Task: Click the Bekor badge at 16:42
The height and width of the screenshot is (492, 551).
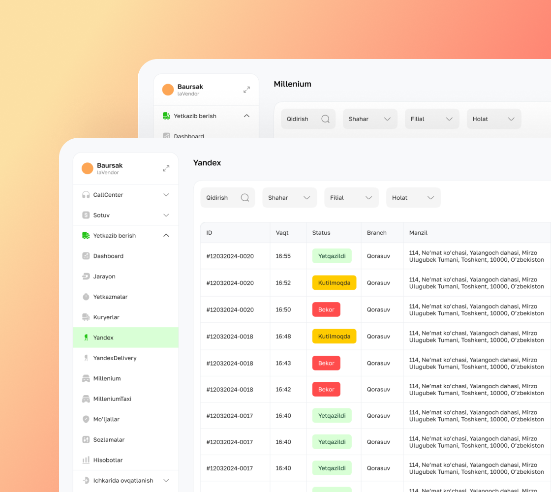Action: click(x=326, y=389)
